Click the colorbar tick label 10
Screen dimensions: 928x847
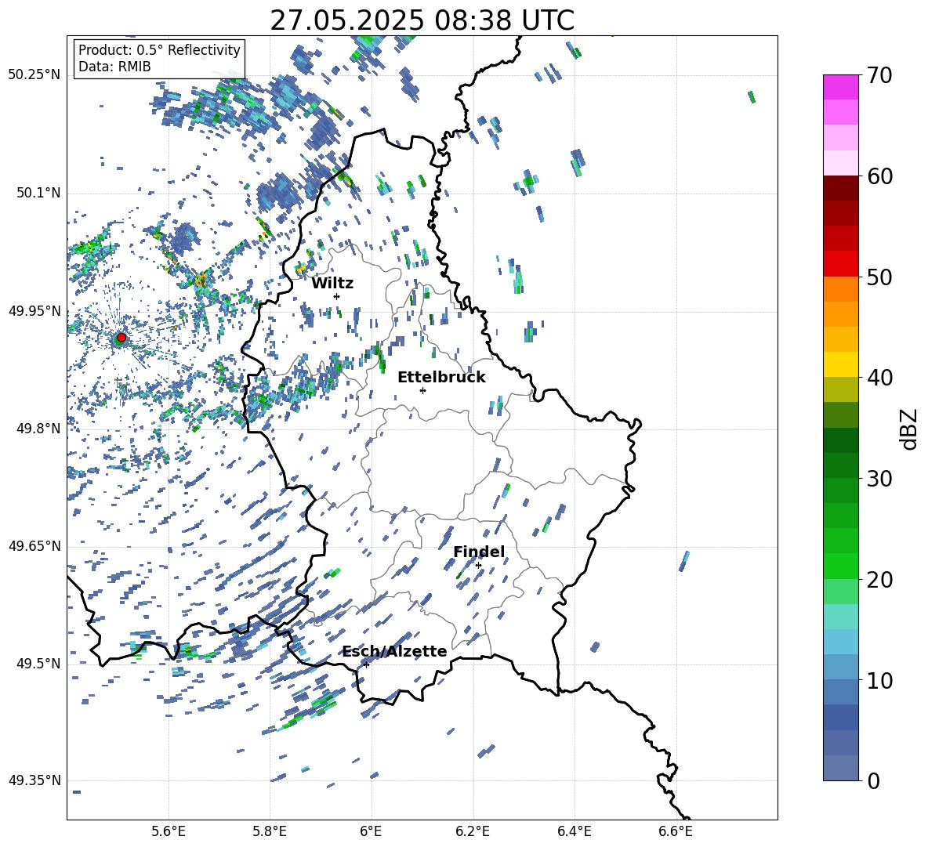coord(879,680)
